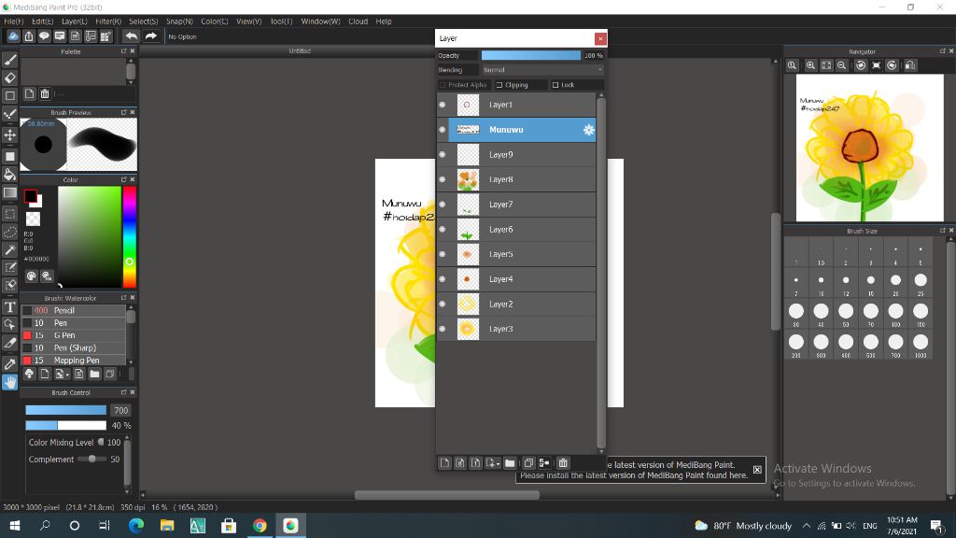This screenshot has height=538, width=956.
Task: Adjust the layer Opacity slider
Action: coord(531,55)
